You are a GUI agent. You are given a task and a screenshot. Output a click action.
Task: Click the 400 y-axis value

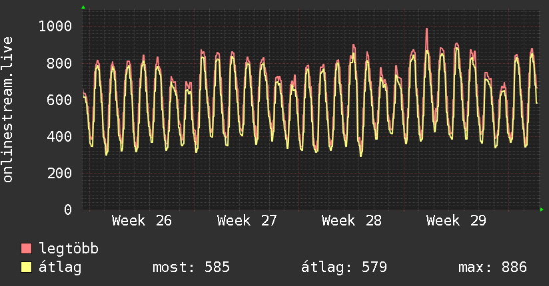tap(59, 136)
